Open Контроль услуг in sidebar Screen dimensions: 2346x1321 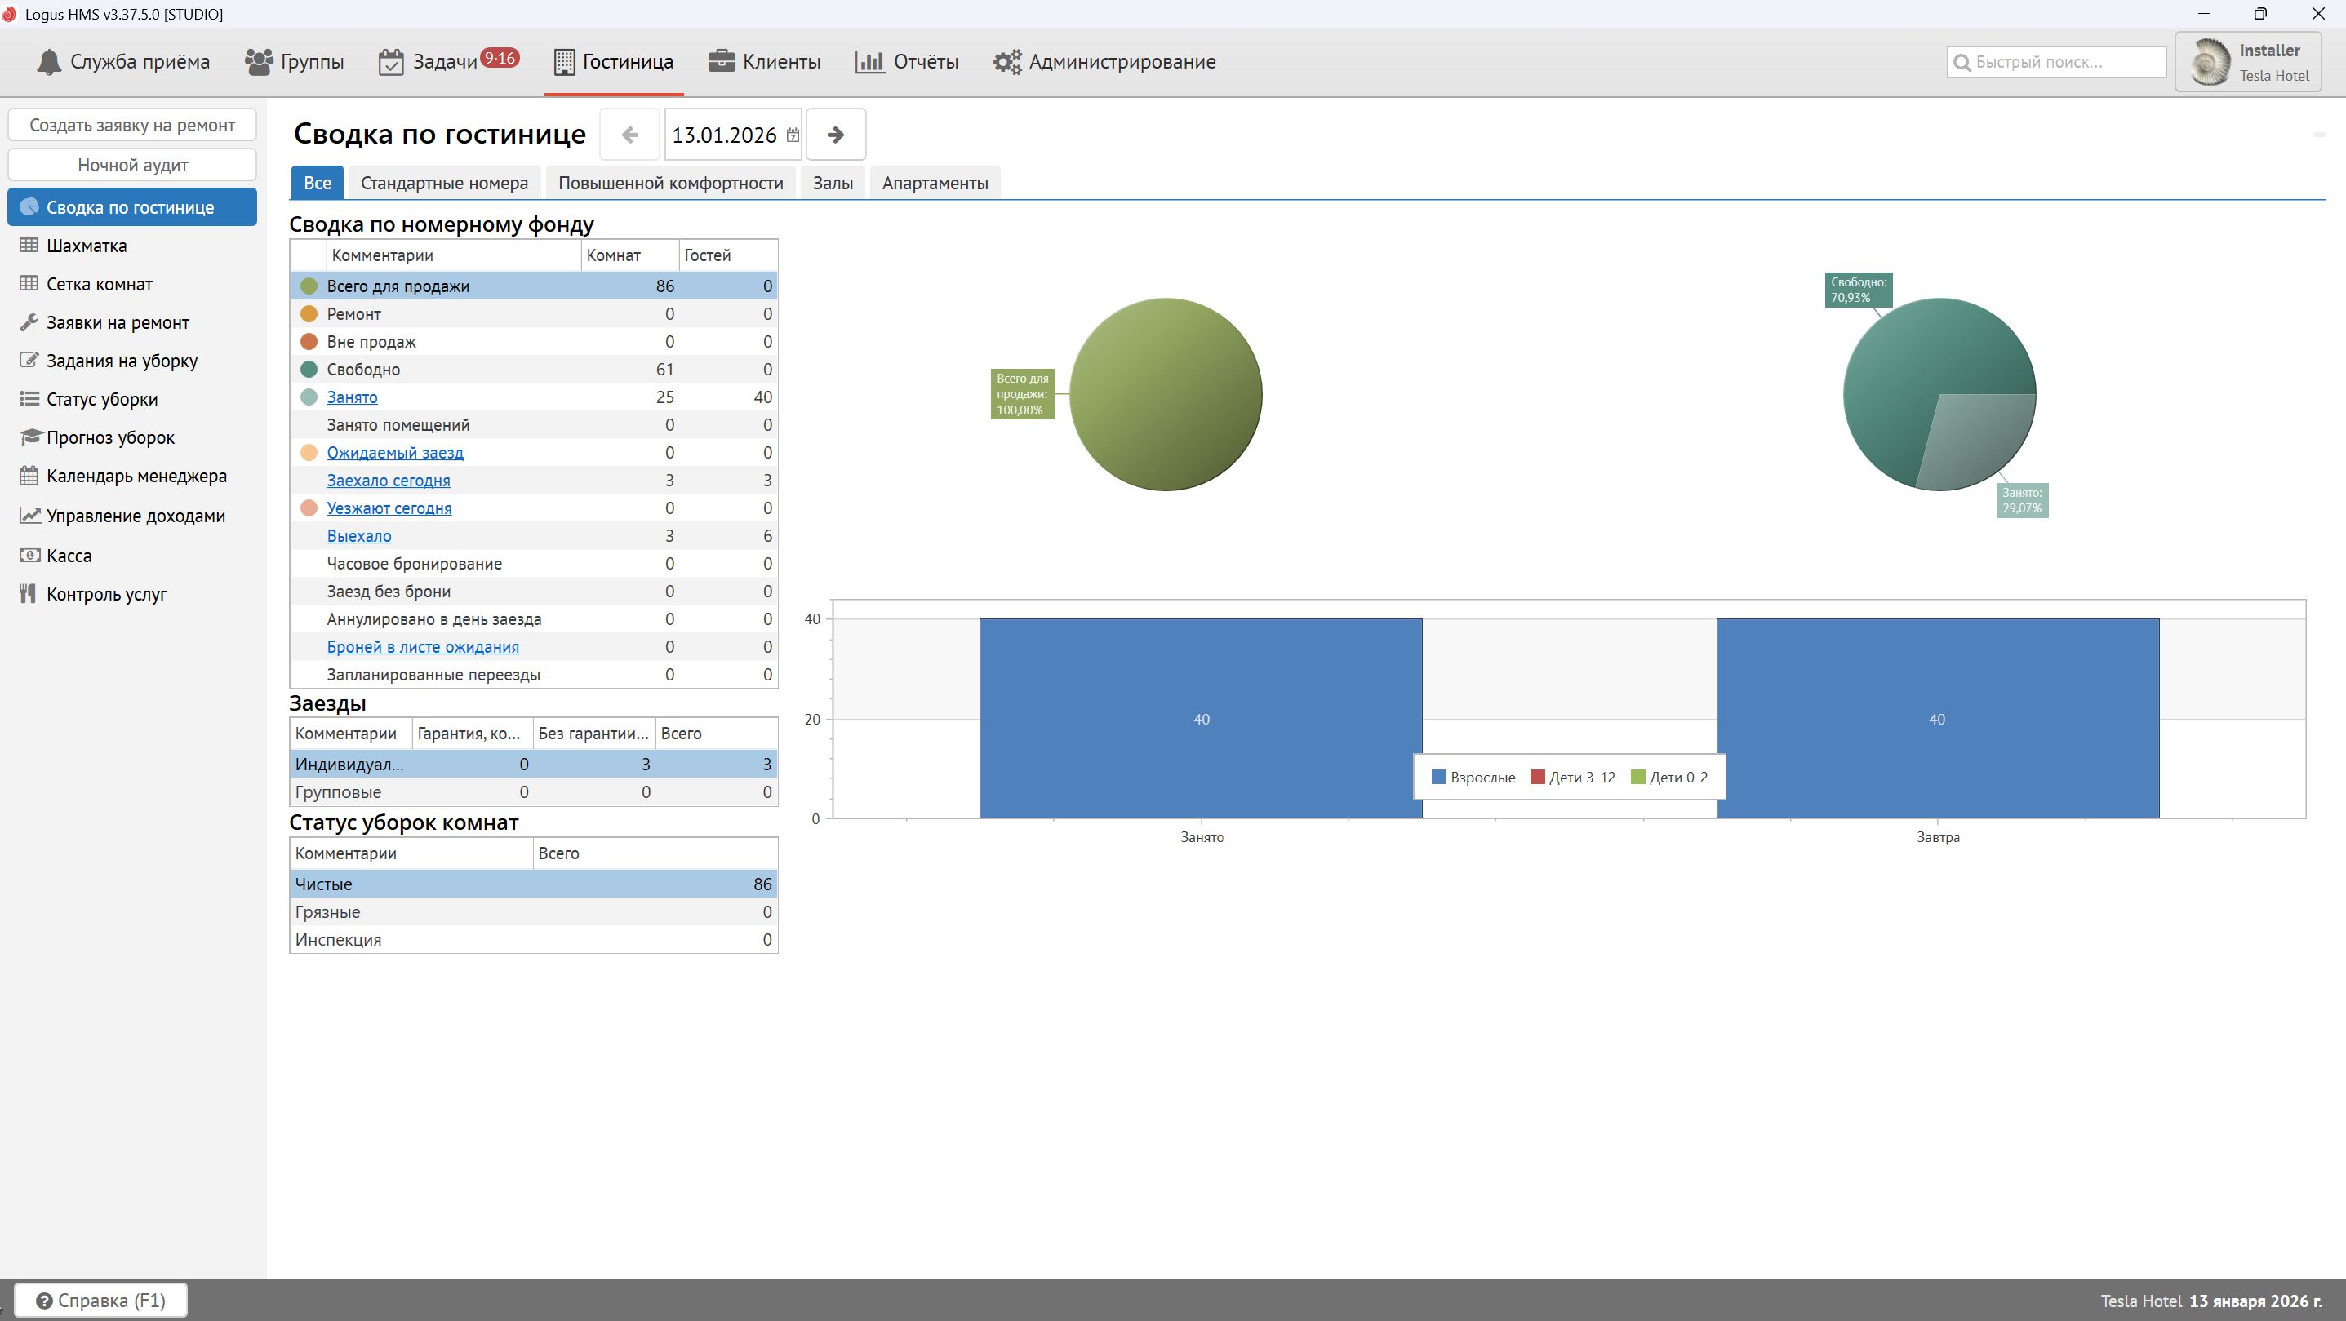pos(107,593)
